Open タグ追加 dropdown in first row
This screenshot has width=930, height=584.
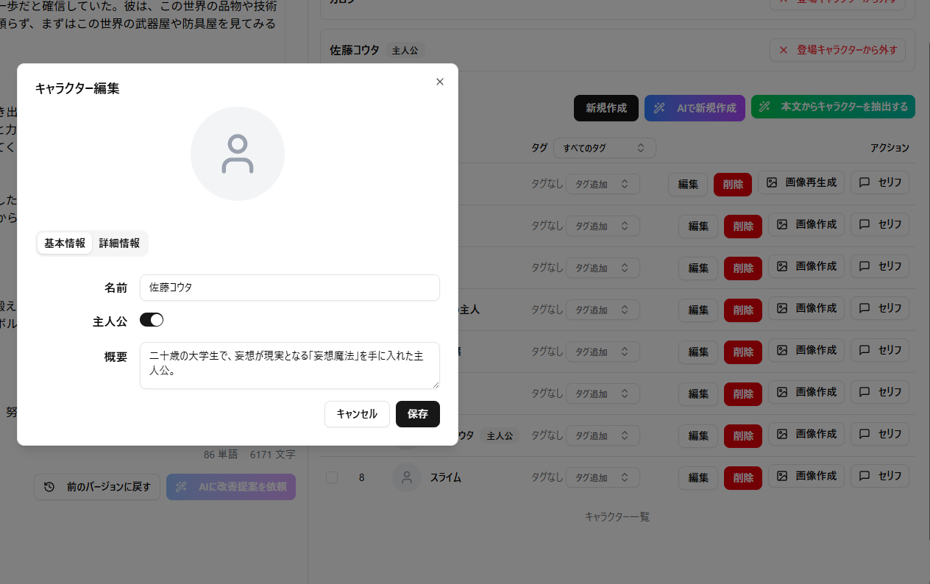pos(603,185)
